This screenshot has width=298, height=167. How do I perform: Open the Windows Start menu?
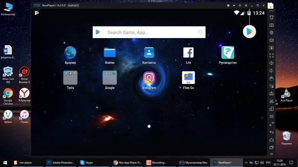(x=5, y=163)
